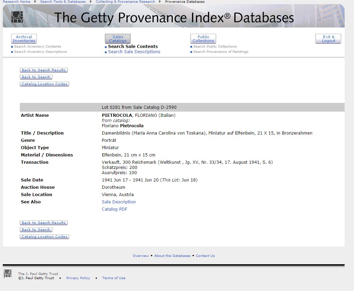
Task: Click the small Getty logo in the footer
Action: [x=7, y=273]
